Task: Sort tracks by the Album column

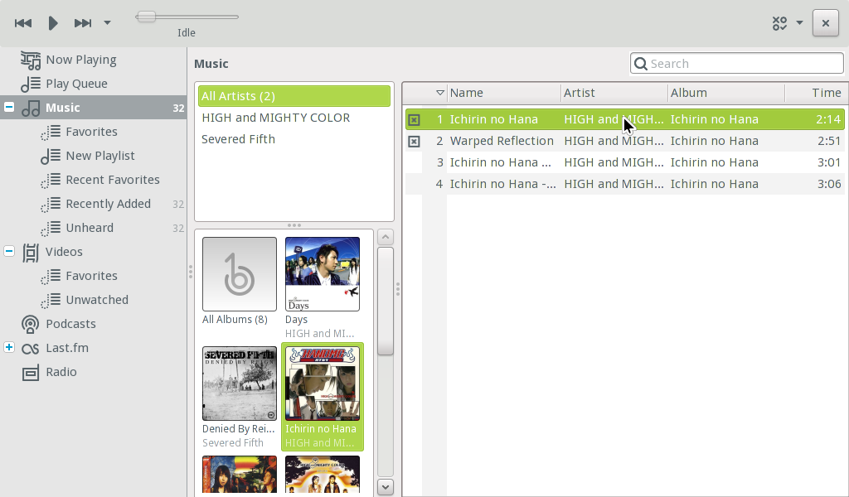Action: click(726, 93)
